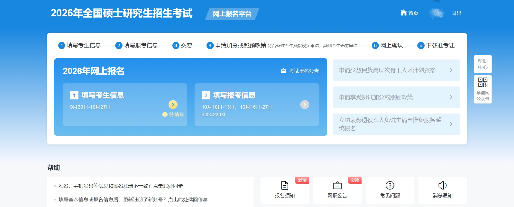The width and height of the screenshot is (514, 207).
Task: Open the 帮助中心 side button
Action: pyautogui.click(x=483, y=64)
